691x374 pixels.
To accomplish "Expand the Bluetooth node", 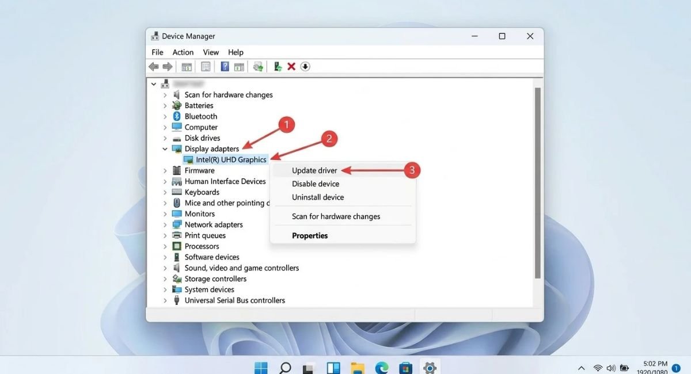I will 165,116.
